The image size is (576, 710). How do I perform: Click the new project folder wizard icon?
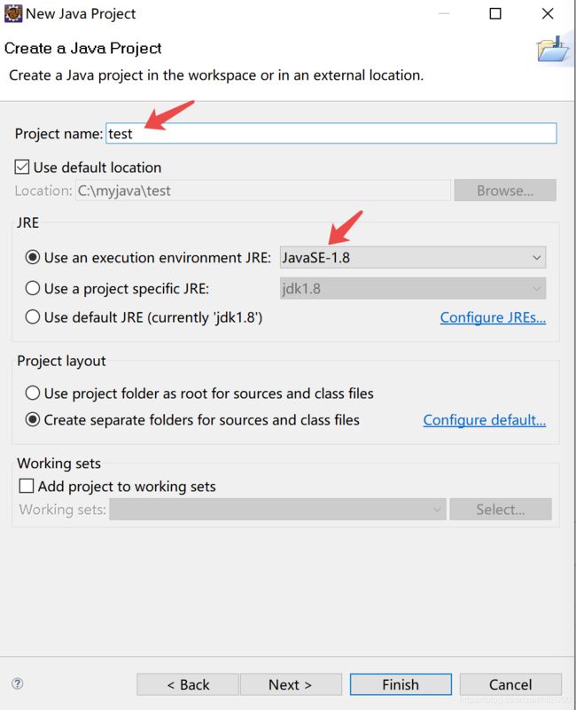click(553, 50)
